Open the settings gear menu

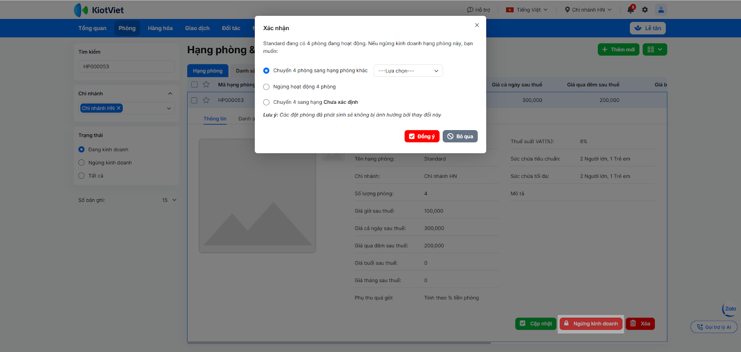(645, 10)
